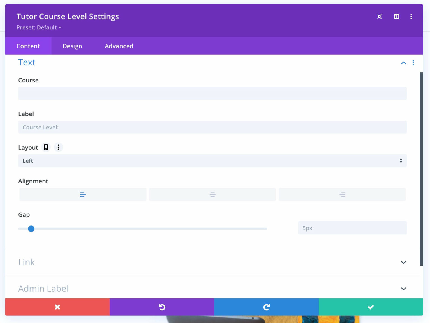Expand the Link section
Image resolution: width=430 pixels, height=323 pixels.
403,262
